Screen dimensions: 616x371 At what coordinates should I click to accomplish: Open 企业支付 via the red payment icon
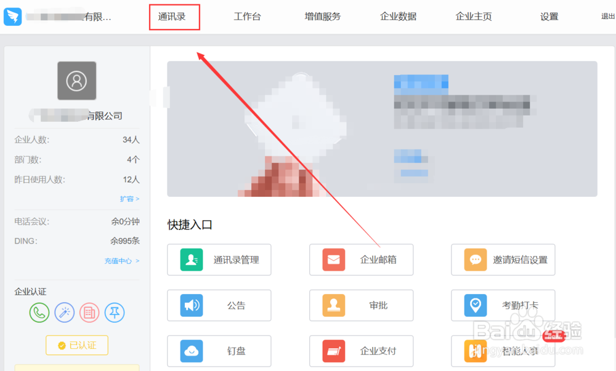coord(333,351)
